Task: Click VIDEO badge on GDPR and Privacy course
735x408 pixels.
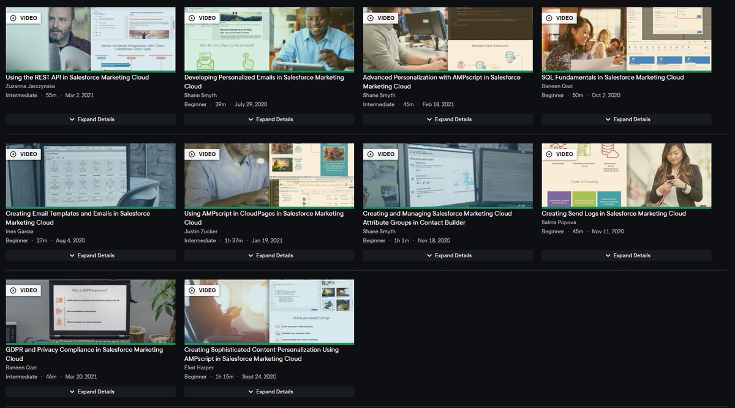Action: 24,290
